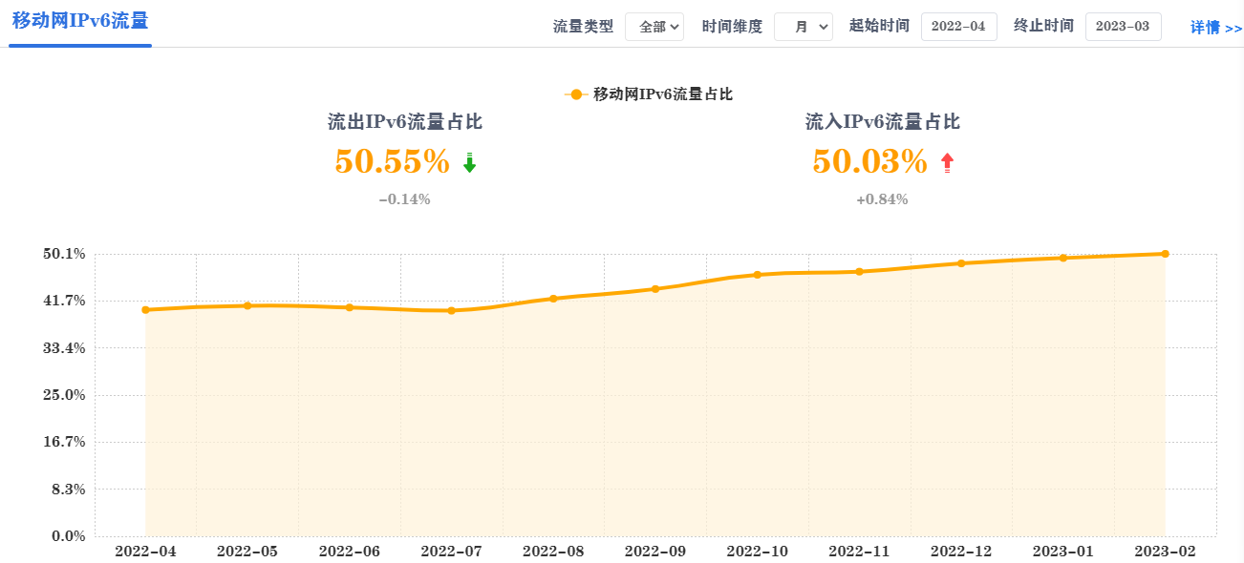Image resolution: width=1244 pixels, height=563 pixels.
Task: Click the 2022-08 data point on line
Action: click(x=553, y=299)
